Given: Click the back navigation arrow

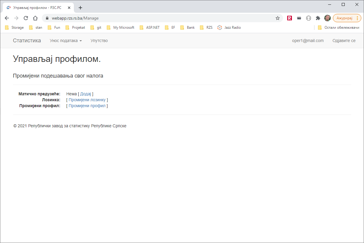Looking at the screenshot, I should point(7,18).
